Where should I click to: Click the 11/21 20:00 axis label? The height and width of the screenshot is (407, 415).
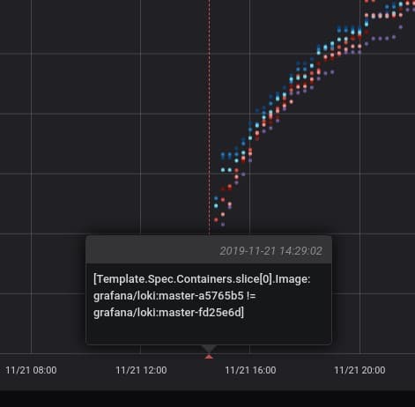tap(359, 370)
